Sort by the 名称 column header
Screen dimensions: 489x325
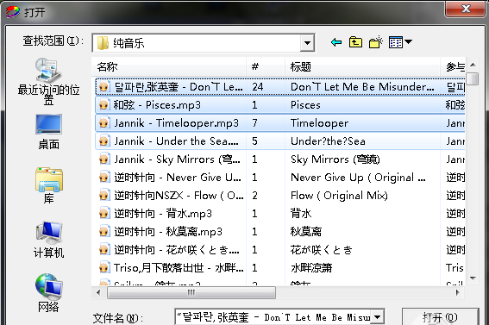(169, 66)
